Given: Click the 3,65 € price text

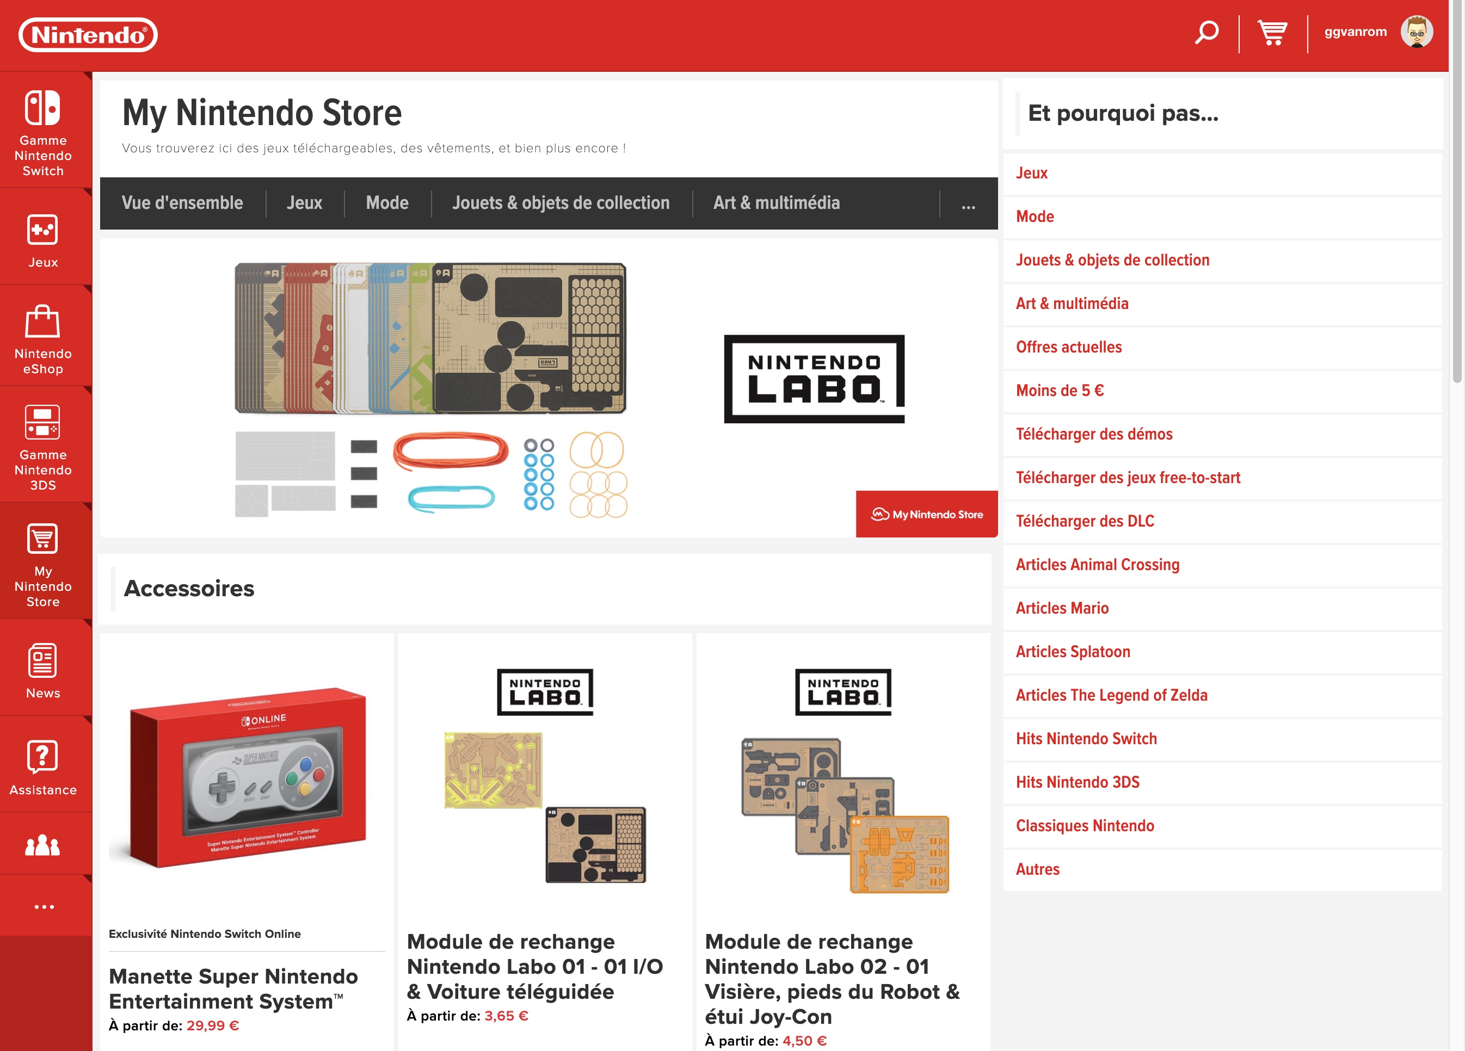Looking at the screenshot, I should coord(507,1016).
